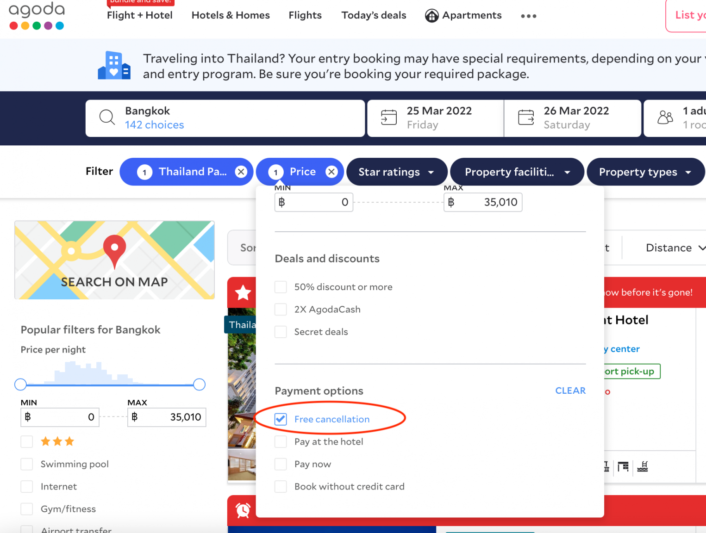Open the Thailand Pa... filter pill
Screen dimensions: 706x533
coord(186,172)
